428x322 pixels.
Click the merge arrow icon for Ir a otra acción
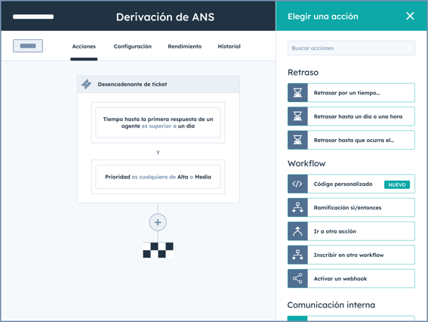pyautogui.click(x=297, y=231)
